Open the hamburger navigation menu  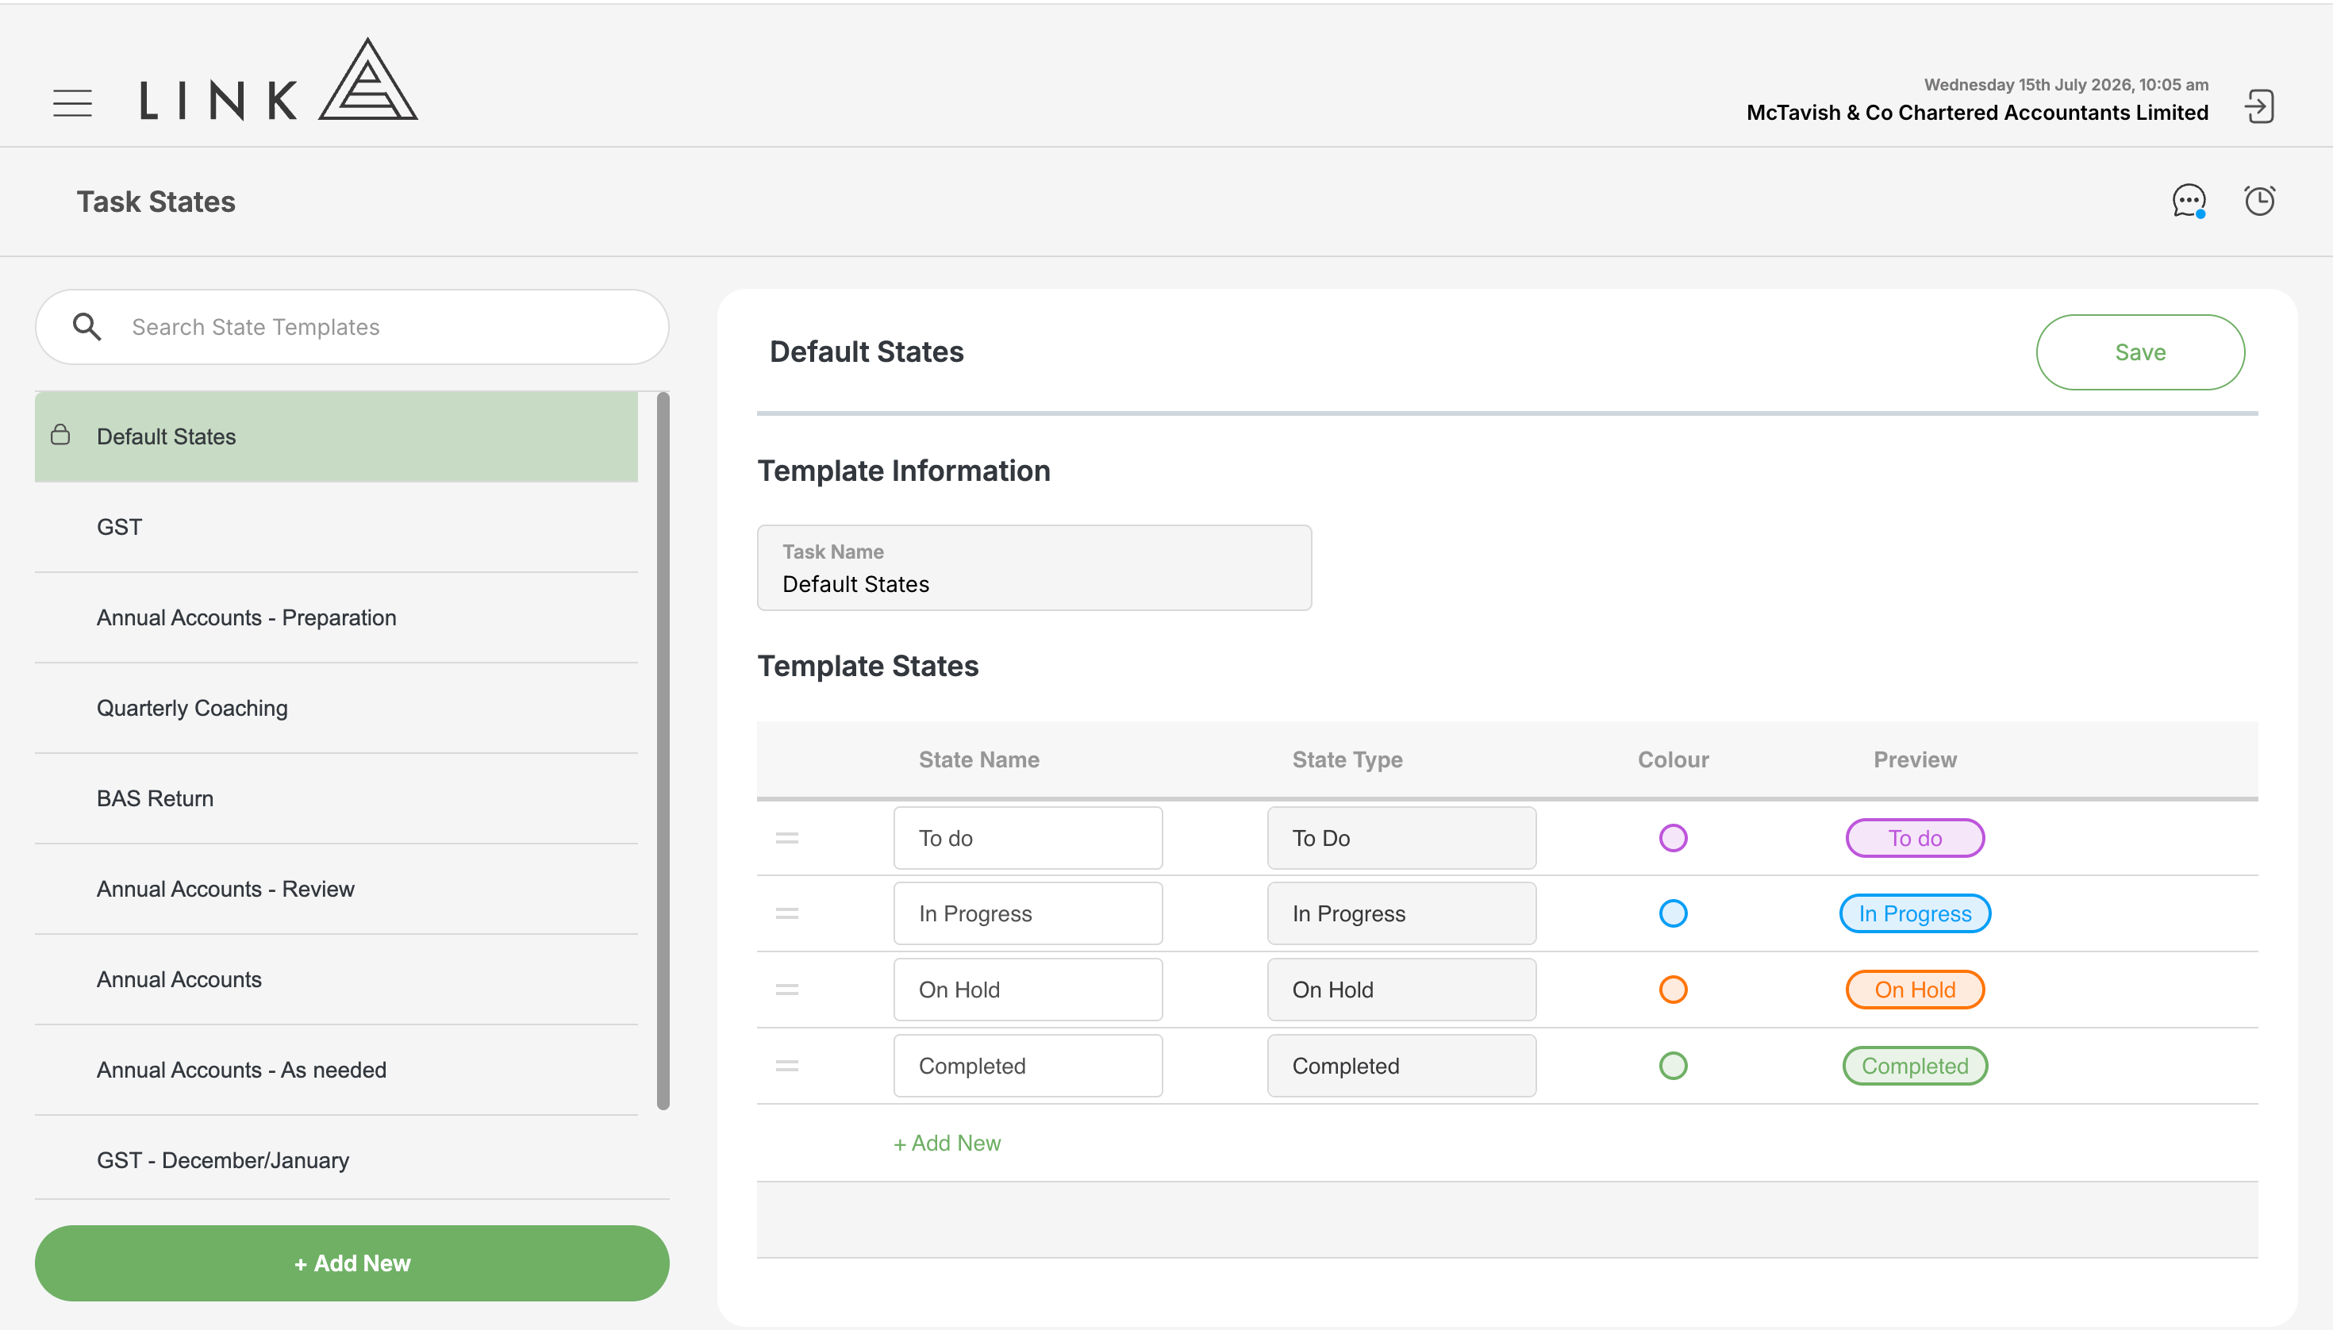pos(72,103)
